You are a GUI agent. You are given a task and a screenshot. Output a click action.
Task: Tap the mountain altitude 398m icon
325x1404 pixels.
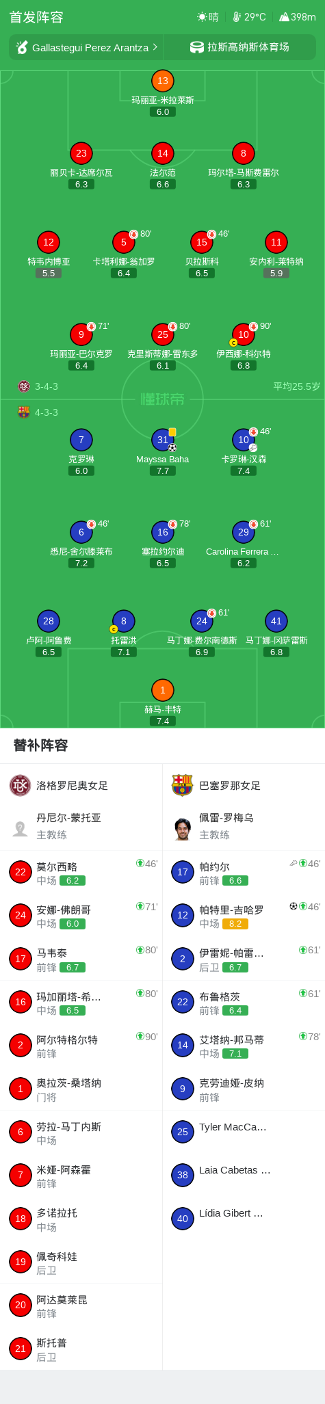284,17
